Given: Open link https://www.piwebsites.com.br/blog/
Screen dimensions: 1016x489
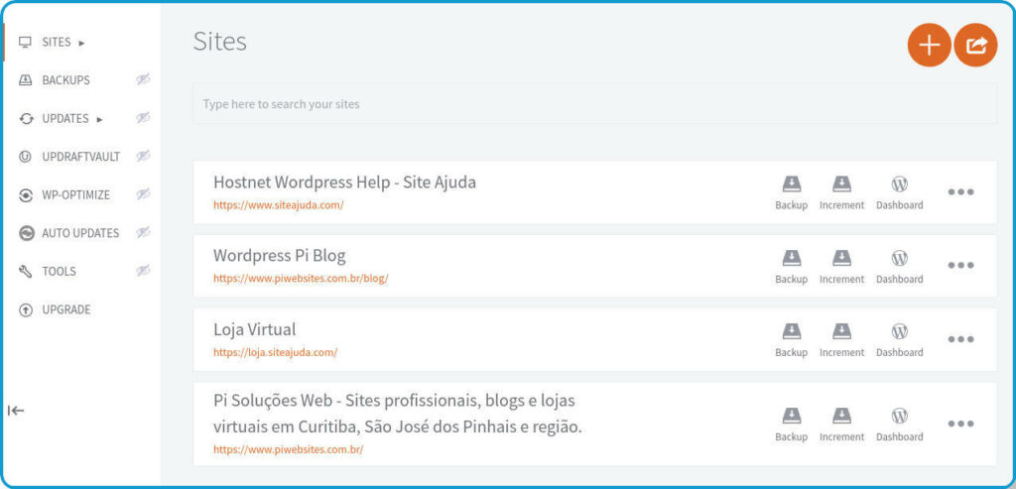Looking at the screenshot, I should tap(301, 279).
